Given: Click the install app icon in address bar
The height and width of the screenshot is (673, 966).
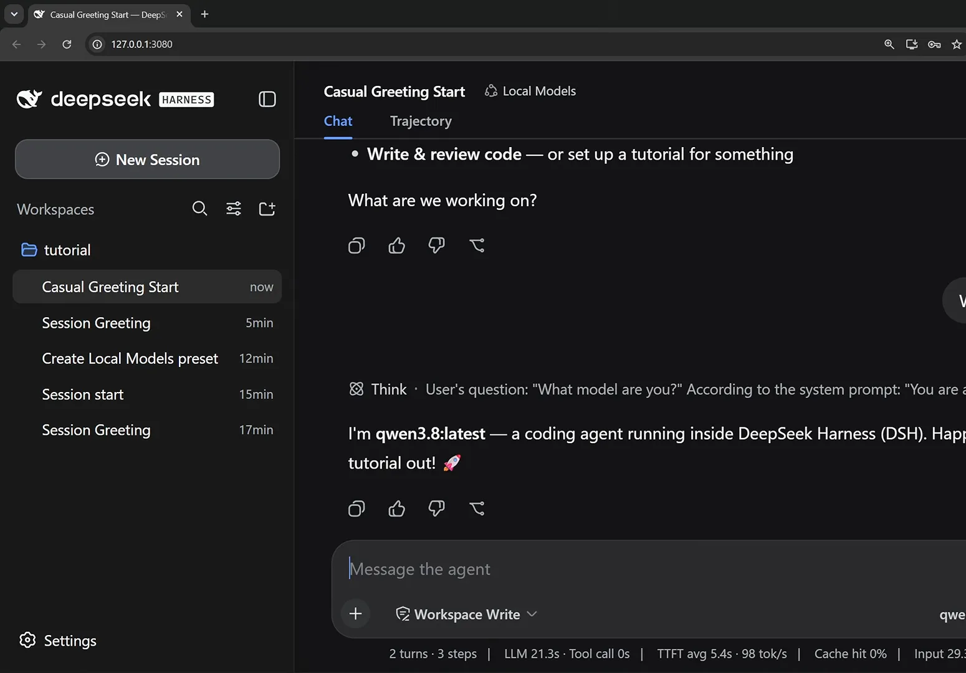Looking at the screenshot, I should pyautogui.click(x=912, y=44).
